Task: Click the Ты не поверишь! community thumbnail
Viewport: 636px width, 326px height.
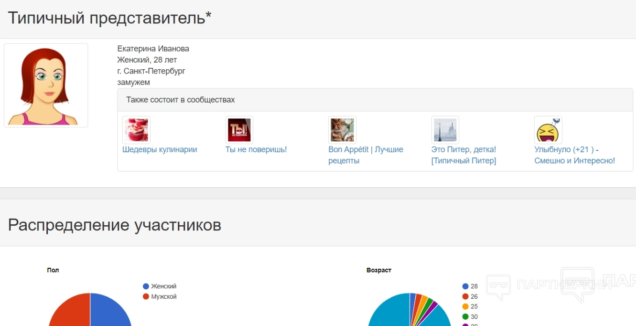Action: (239, 130)
